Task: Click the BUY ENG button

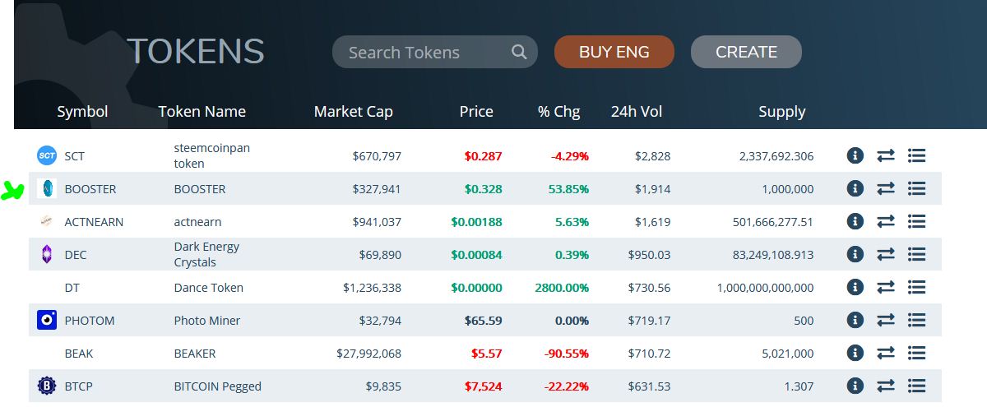Action: 614,52
